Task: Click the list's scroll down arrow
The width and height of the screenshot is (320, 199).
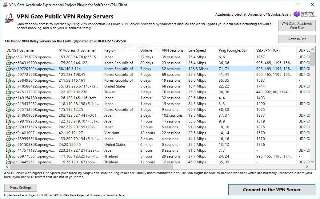Action: pyautogui.click(x=312, y=162)
